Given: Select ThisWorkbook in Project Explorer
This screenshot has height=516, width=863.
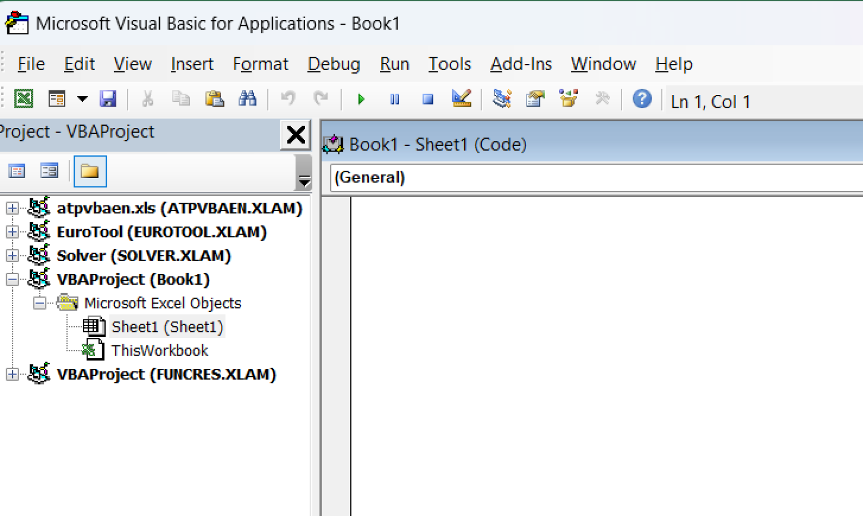Looking at the screenshot, I should tap(160, 350).
